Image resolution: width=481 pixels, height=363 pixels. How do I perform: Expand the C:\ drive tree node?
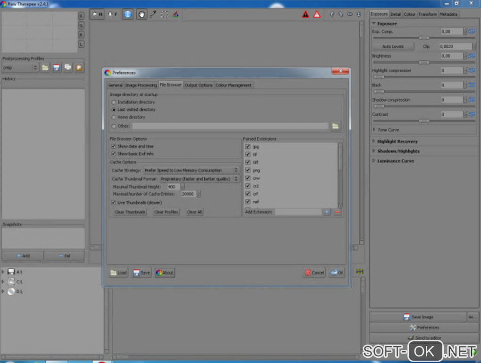(x=3, y=282)
